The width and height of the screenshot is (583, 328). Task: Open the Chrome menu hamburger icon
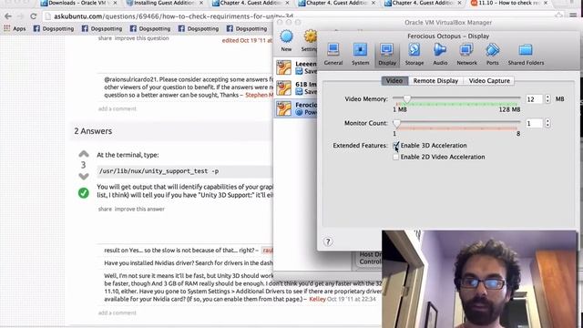click(573, 15)
